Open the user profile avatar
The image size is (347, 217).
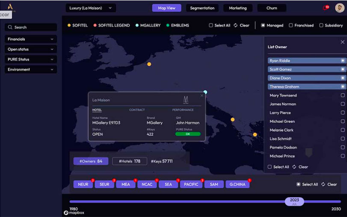[339, 8]
